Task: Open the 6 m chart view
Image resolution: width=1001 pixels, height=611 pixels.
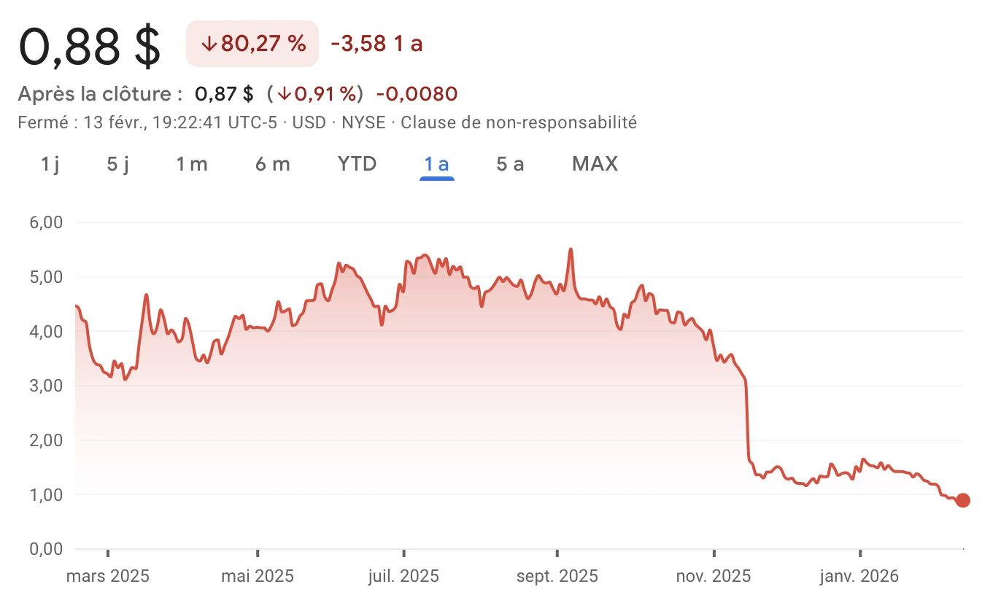Action: [x=271, y=164]
